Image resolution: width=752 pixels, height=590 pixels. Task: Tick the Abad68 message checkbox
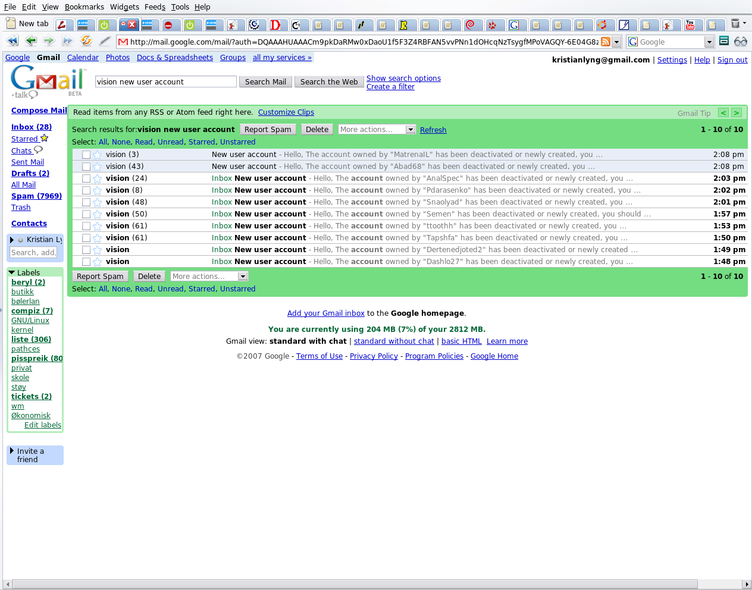coord(86,167)
